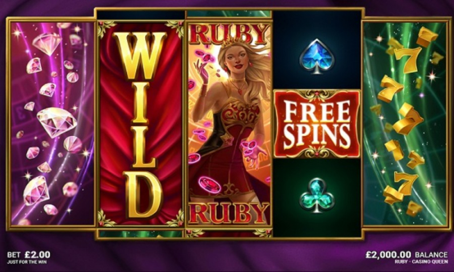454x272 pixels.
Task: Click the green strip above Ruby reel
Action: pos(229,14)
